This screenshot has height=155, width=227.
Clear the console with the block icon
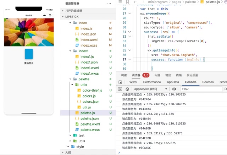click(x=127, y=89)
